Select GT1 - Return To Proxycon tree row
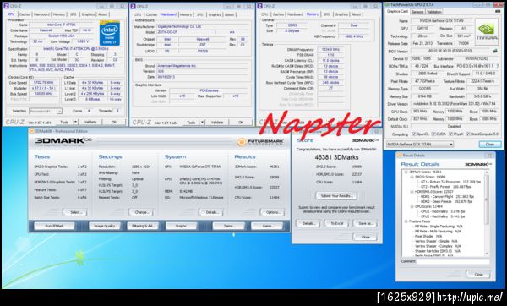This screenshot has width=507, height=306. coord(450,182)
